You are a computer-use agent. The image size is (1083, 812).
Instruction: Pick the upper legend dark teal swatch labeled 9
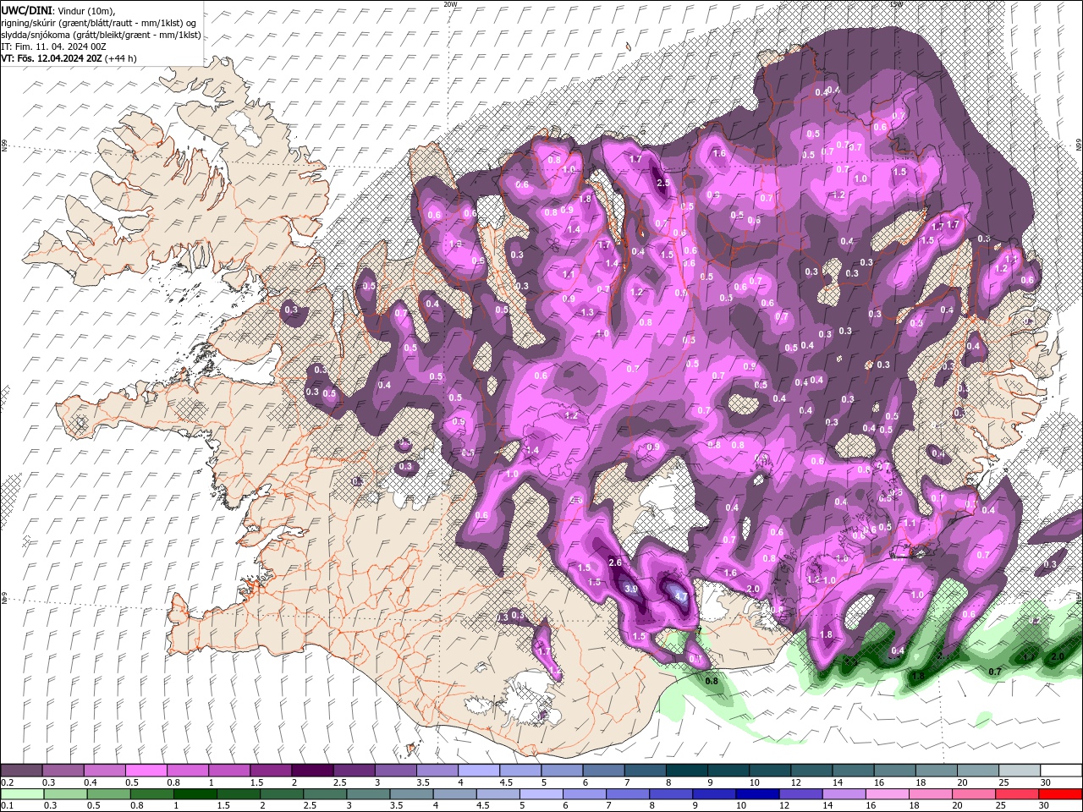pos(728,771)
